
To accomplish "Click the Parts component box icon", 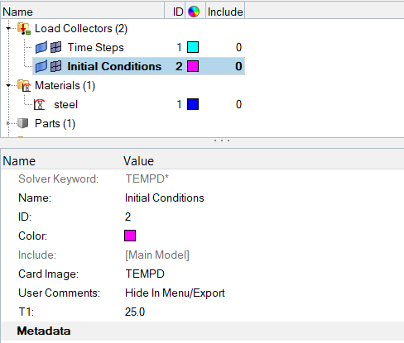I will coord(23,123).
